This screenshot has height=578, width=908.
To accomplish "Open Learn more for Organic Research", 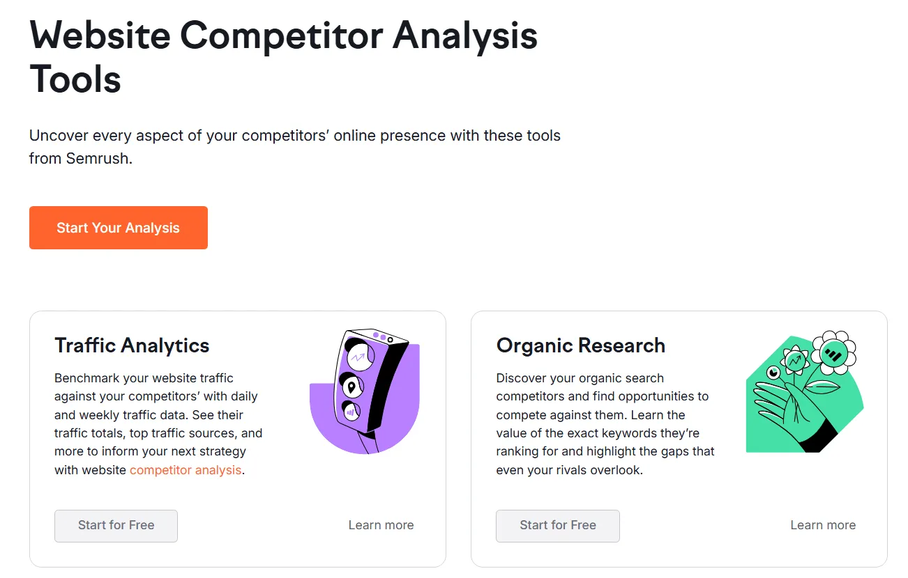I will point(823,525).
